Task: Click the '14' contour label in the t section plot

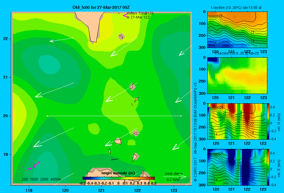Action: click(x=214, y=43)
